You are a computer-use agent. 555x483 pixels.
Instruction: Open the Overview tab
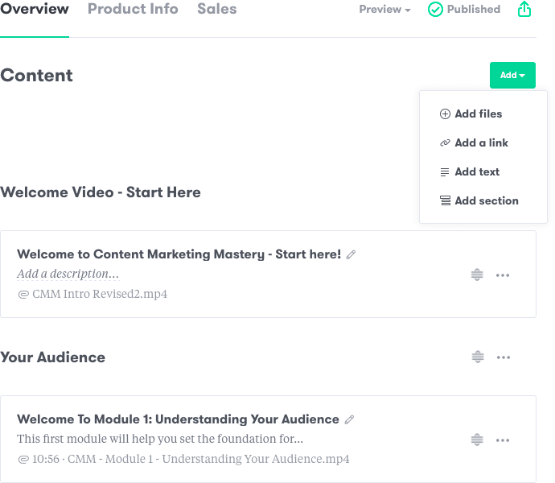pos(35,9)
